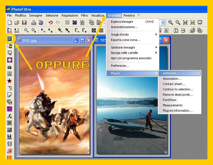Click the red star icon in left sidebar
Image resolution: width=213 pixels, height=165 pixels.
(x=10, y=81)
